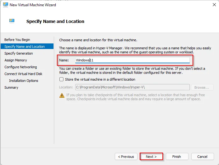Click the 'New Virtual Machine Wizard' title text

pos(33,5)
